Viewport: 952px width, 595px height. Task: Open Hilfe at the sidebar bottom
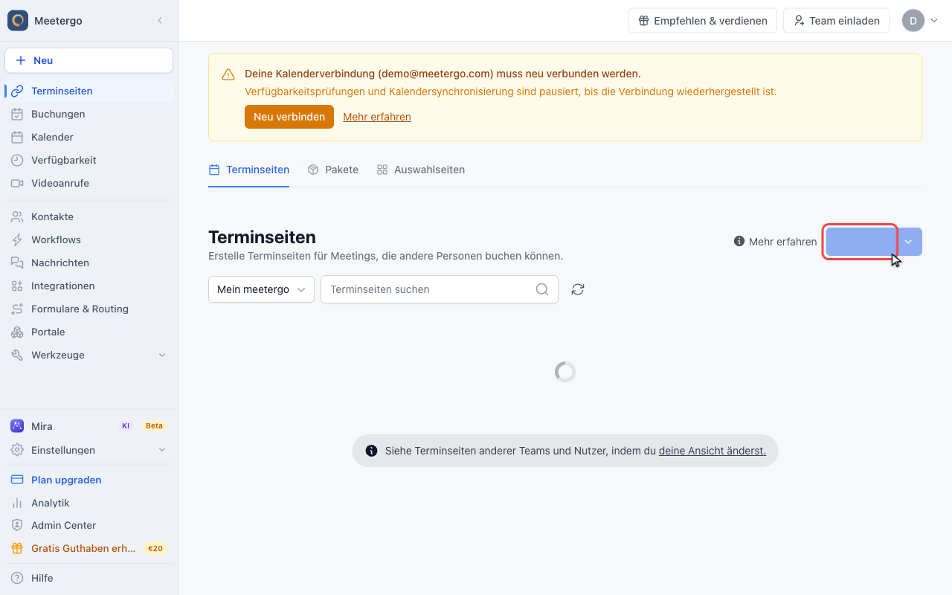[89, 578]
